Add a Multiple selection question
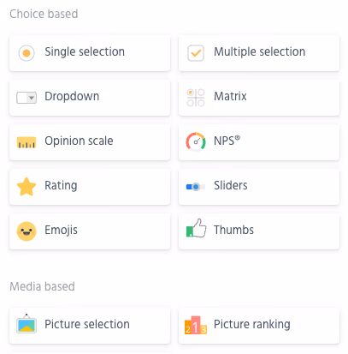 (x=259, y=53)
